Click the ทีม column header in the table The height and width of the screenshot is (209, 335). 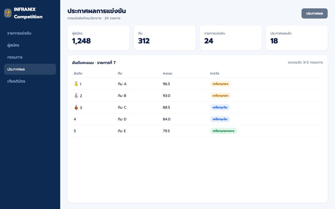(120, 73)
